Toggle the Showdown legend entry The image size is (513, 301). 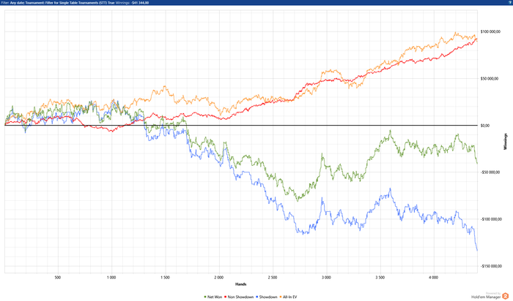point(266,297)
